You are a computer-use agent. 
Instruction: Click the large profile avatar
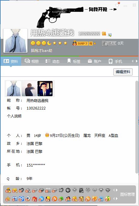pos(15,41)
